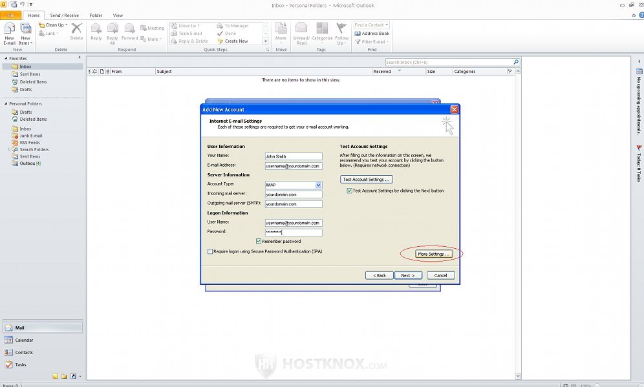Choose the Create New quick step
Screen dimensions: 644x387
[233, 41]
